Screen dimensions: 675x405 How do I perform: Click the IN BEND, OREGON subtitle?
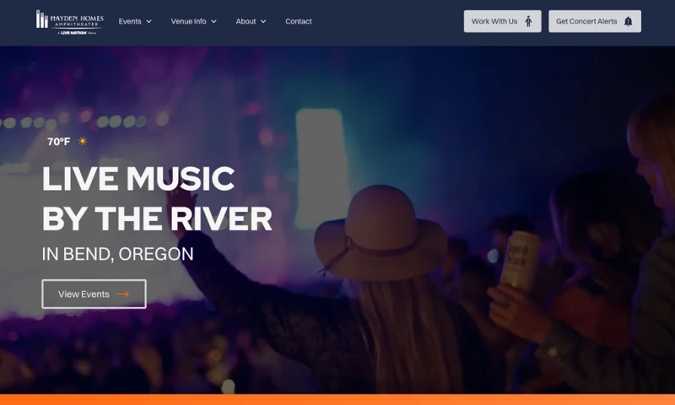pos(117,254)
